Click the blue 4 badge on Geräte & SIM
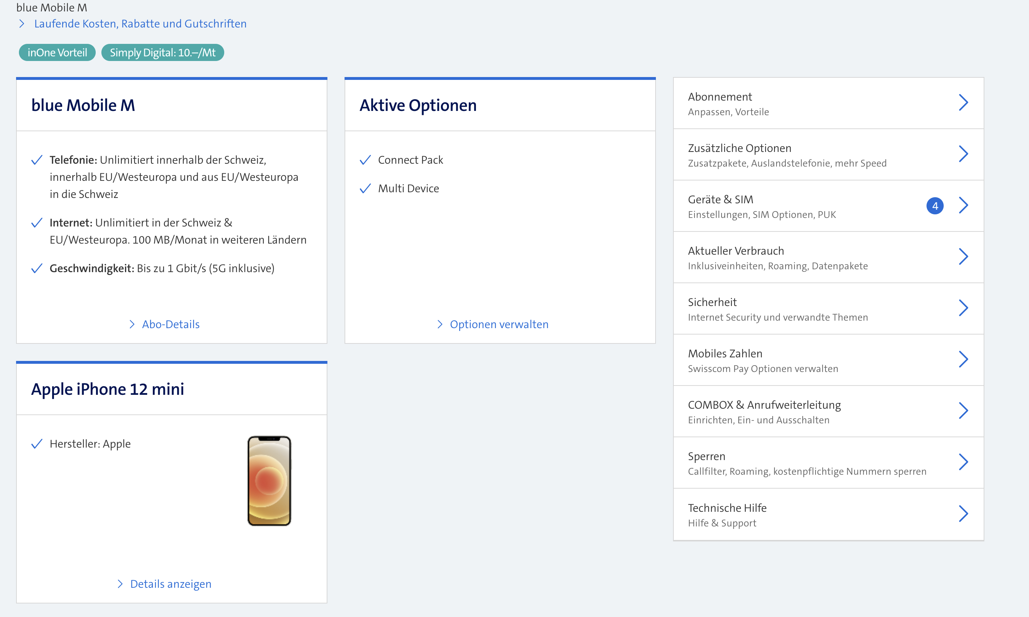The image size is (1029, 617). click(934, 206)
